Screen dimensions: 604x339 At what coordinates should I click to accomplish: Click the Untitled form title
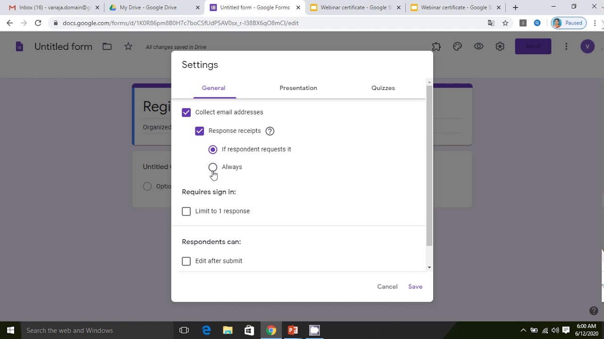pos(63,47)
